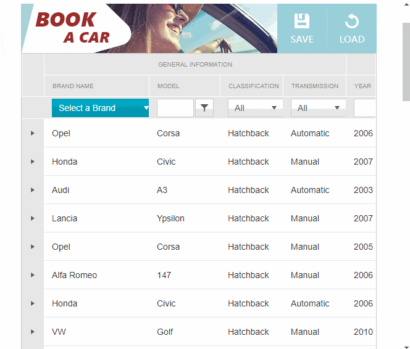Select the 147 model cell

164,275
